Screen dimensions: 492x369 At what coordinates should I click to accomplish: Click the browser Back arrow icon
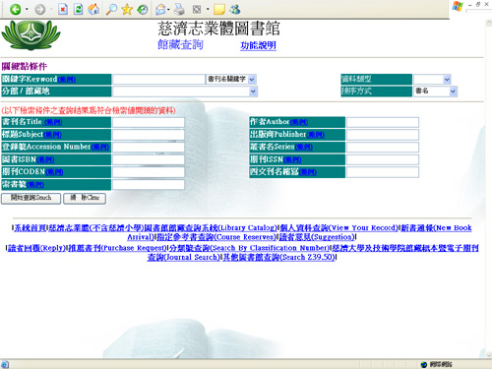coord(15,9)
